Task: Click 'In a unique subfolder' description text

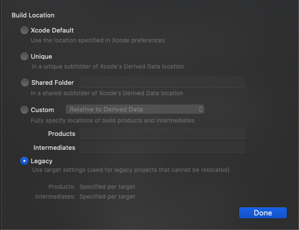Action: (108, 66)
